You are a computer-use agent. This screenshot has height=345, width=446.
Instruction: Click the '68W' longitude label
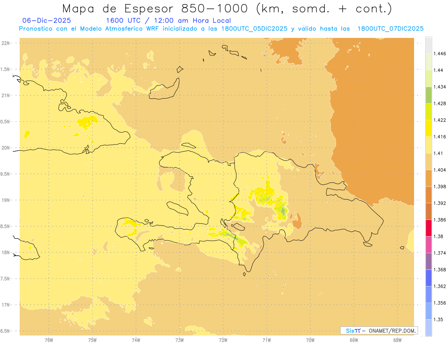click(x=397, y=340)
